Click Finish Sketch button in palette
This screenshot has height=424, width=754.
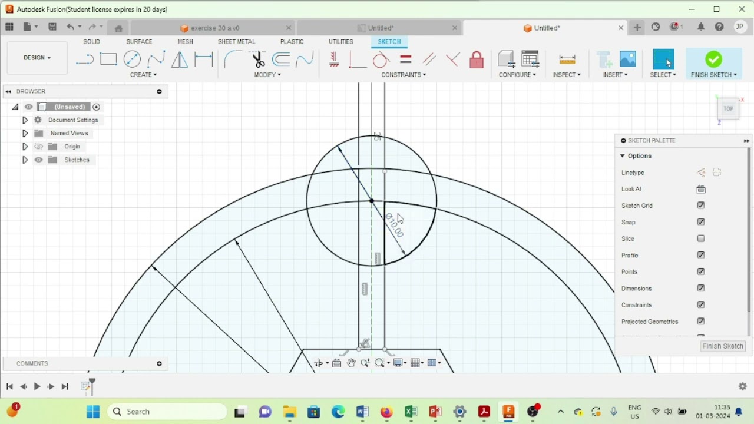(723, 346)
